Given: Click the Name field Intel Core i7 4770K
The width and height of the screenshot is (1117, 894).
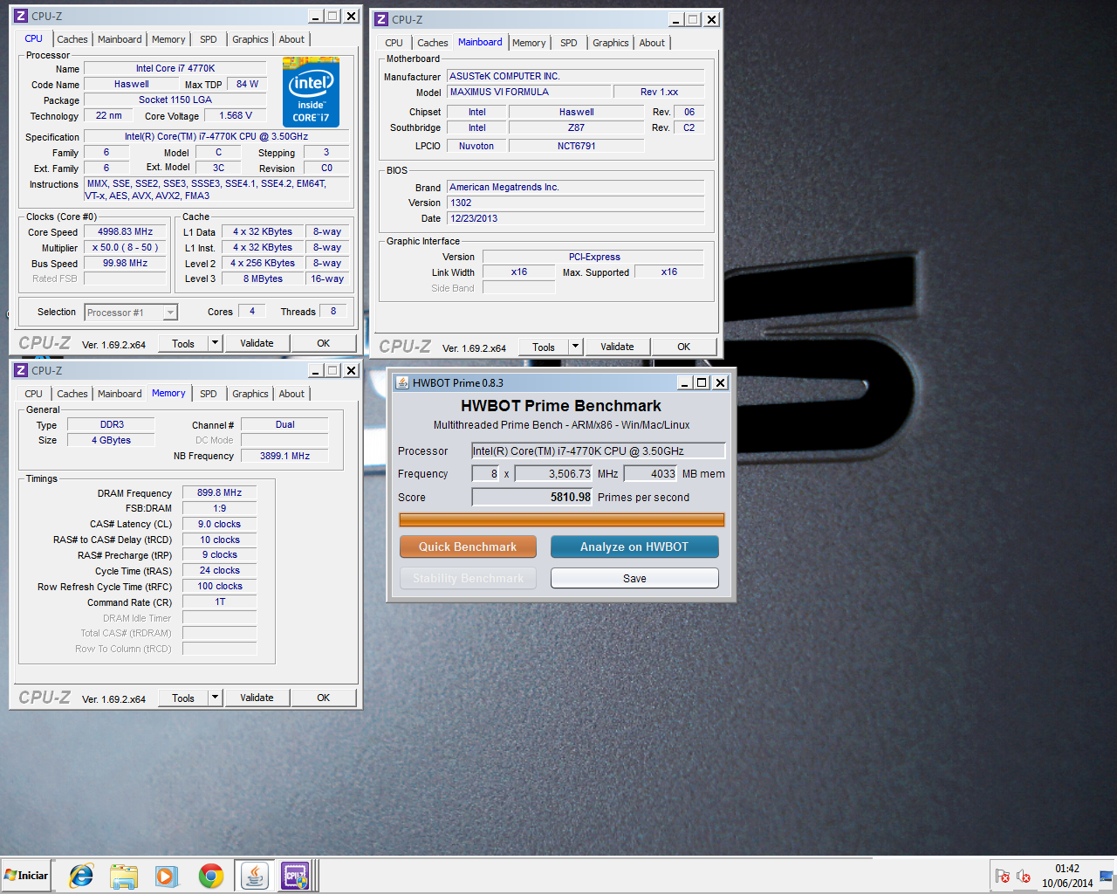Looking at the screenshot, I should pos(175,68).
